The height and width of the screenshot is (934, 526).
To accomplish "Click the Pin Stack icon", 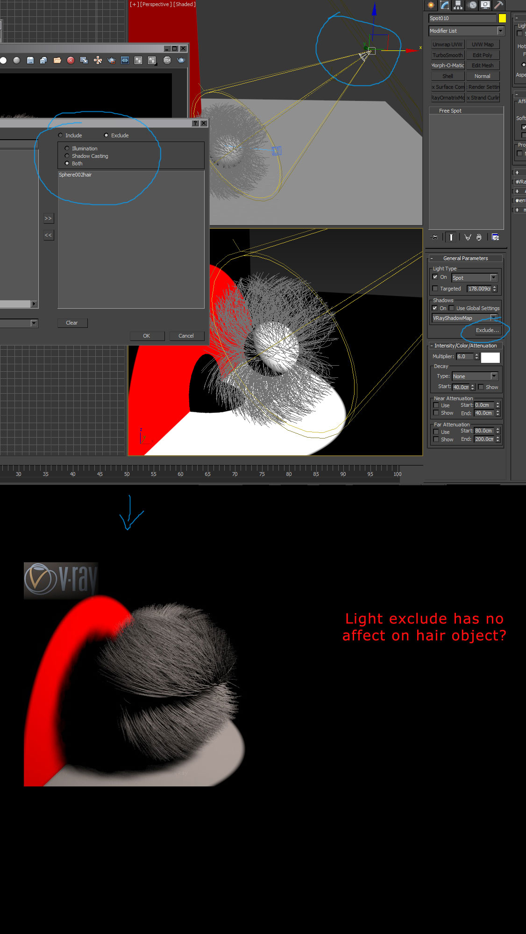I will (x=435, y=237).
